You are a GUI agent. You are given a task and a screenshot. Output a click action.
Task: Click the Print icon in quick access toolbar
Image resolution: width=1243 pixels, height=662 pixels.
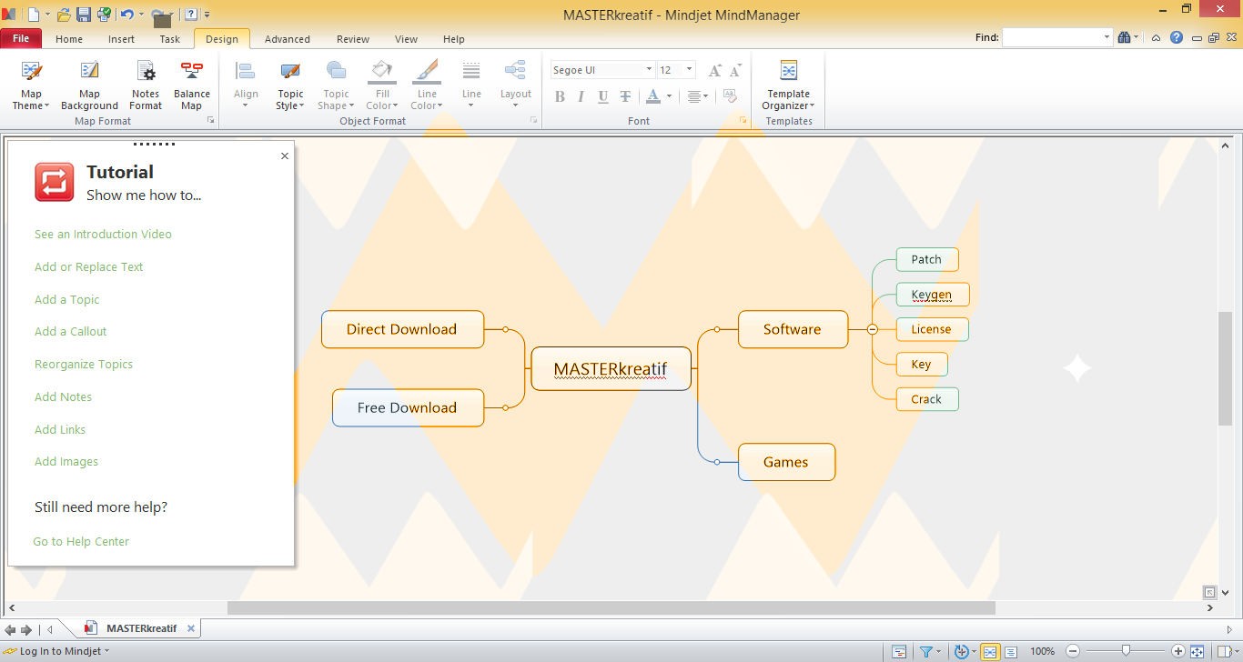click(104, 15)
